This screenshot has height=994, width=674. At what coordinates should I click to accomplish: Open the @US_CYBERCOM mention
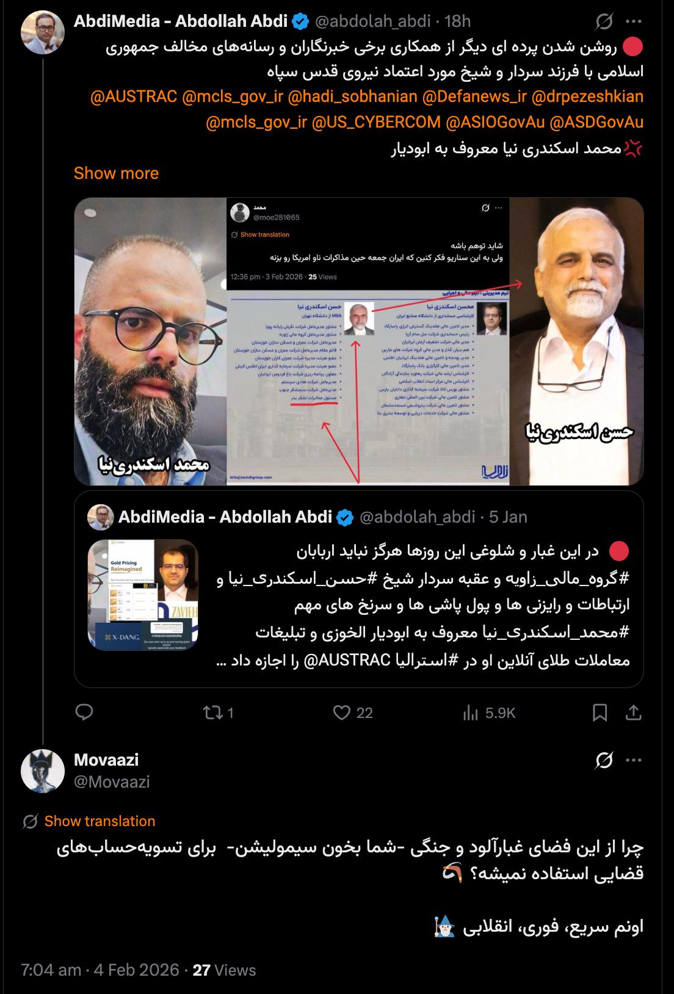pyautogui.click(x=376, y=122)
